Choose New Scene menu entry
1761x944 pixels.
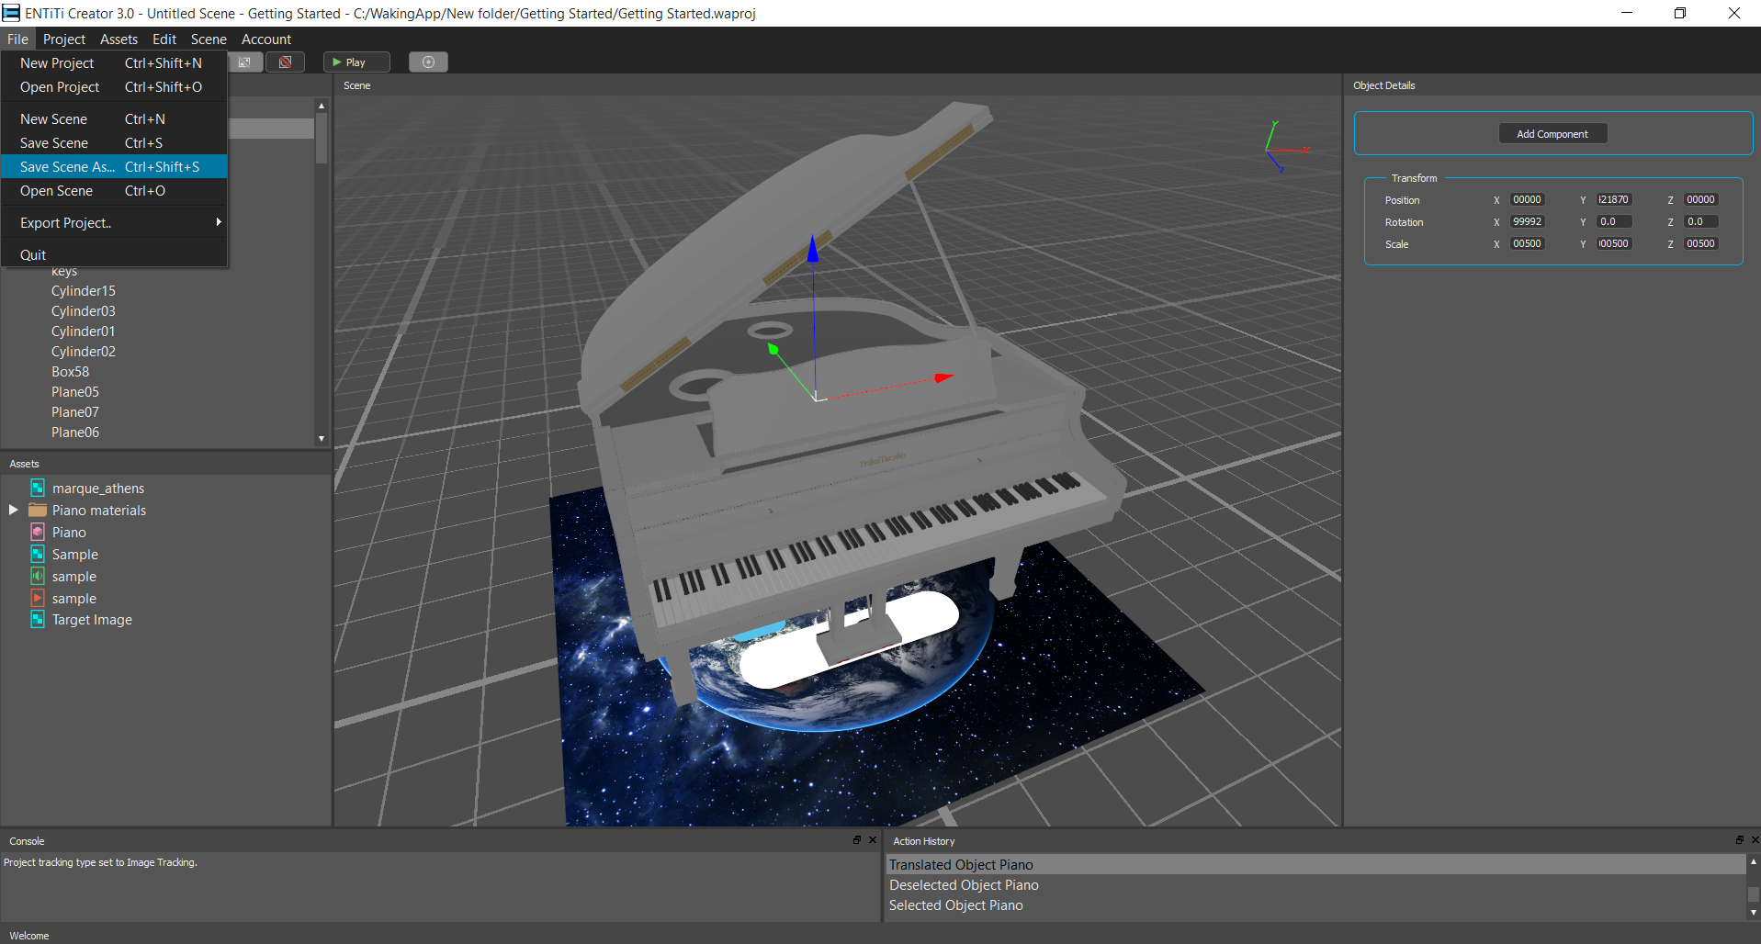[x=114, y=118]
